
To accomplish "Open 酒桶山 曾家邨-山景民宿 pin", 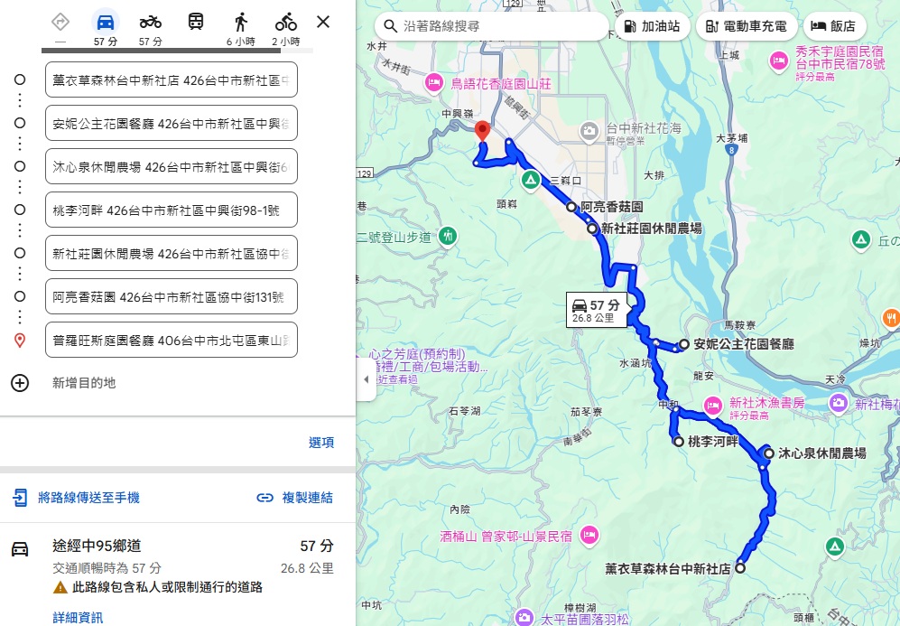I will (x=589, y=536).
